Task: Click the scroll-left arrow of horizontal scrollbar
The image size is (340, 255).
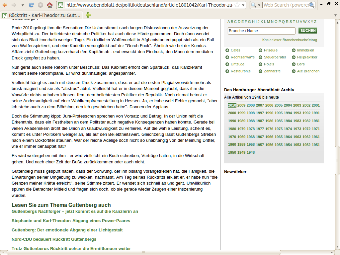Action: coord(3,252)
